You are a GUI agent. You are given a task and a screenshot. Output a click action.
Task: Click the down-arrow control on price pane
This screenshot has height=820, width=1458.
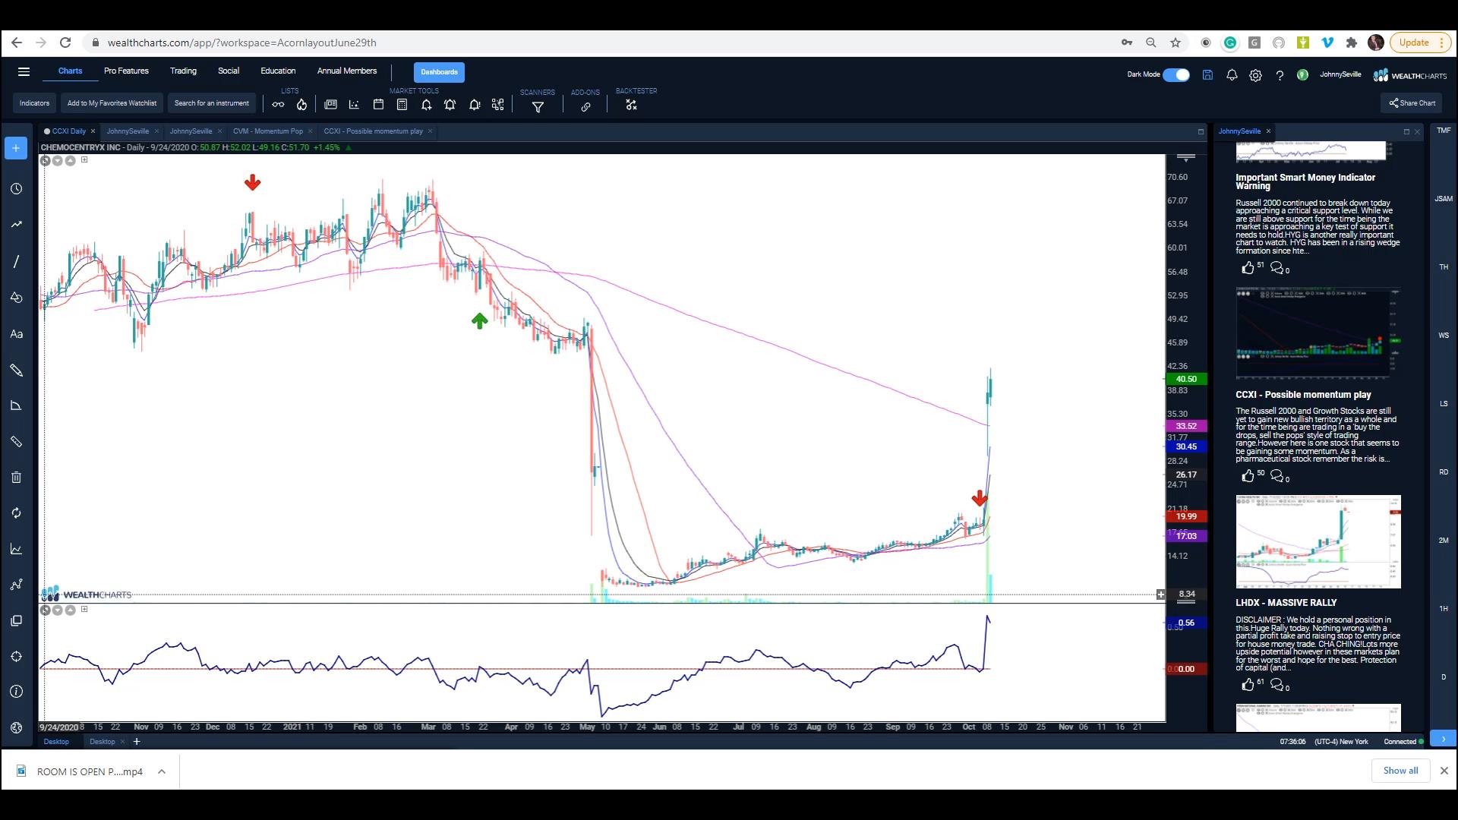[x=58, y=160]
